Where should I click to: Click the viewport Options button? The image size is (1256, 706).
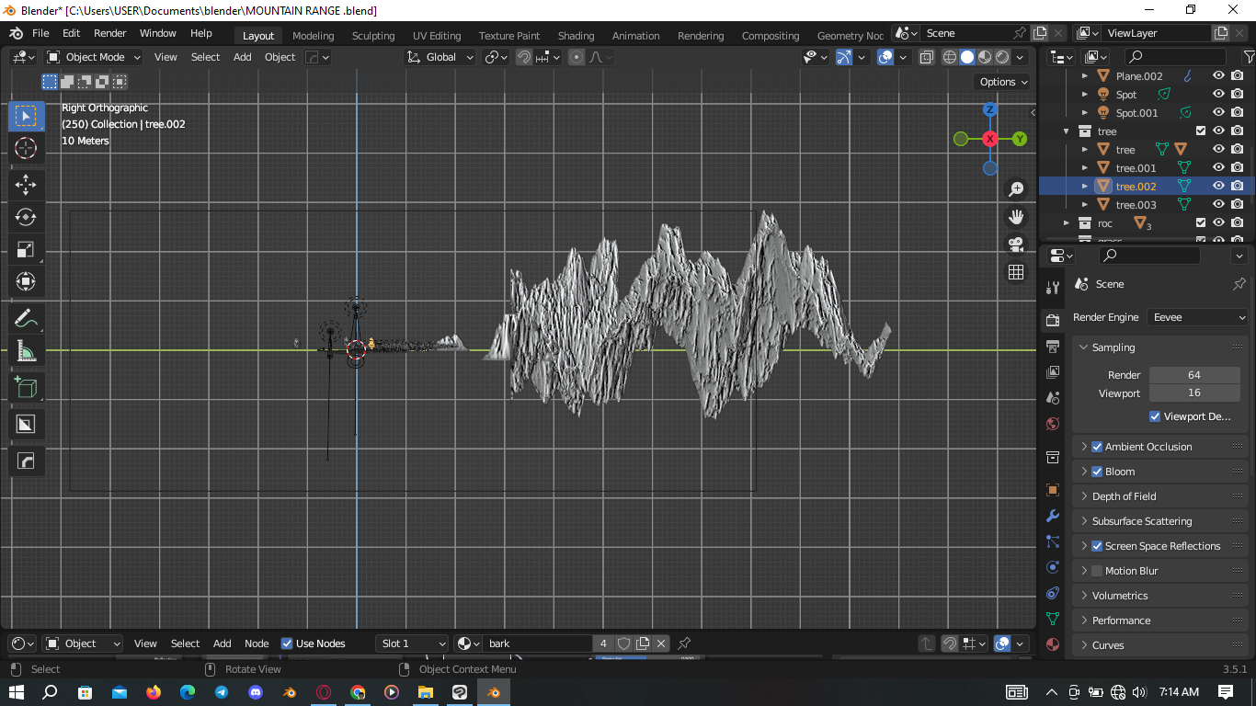(1003, 82)
